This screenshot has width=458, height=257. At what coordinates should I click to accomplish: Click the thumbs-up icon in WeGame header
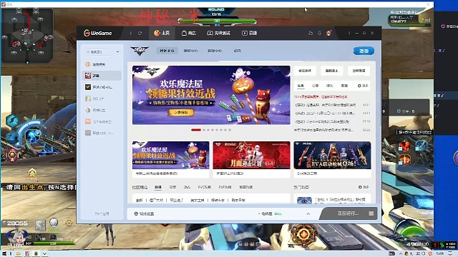point(311,33)
